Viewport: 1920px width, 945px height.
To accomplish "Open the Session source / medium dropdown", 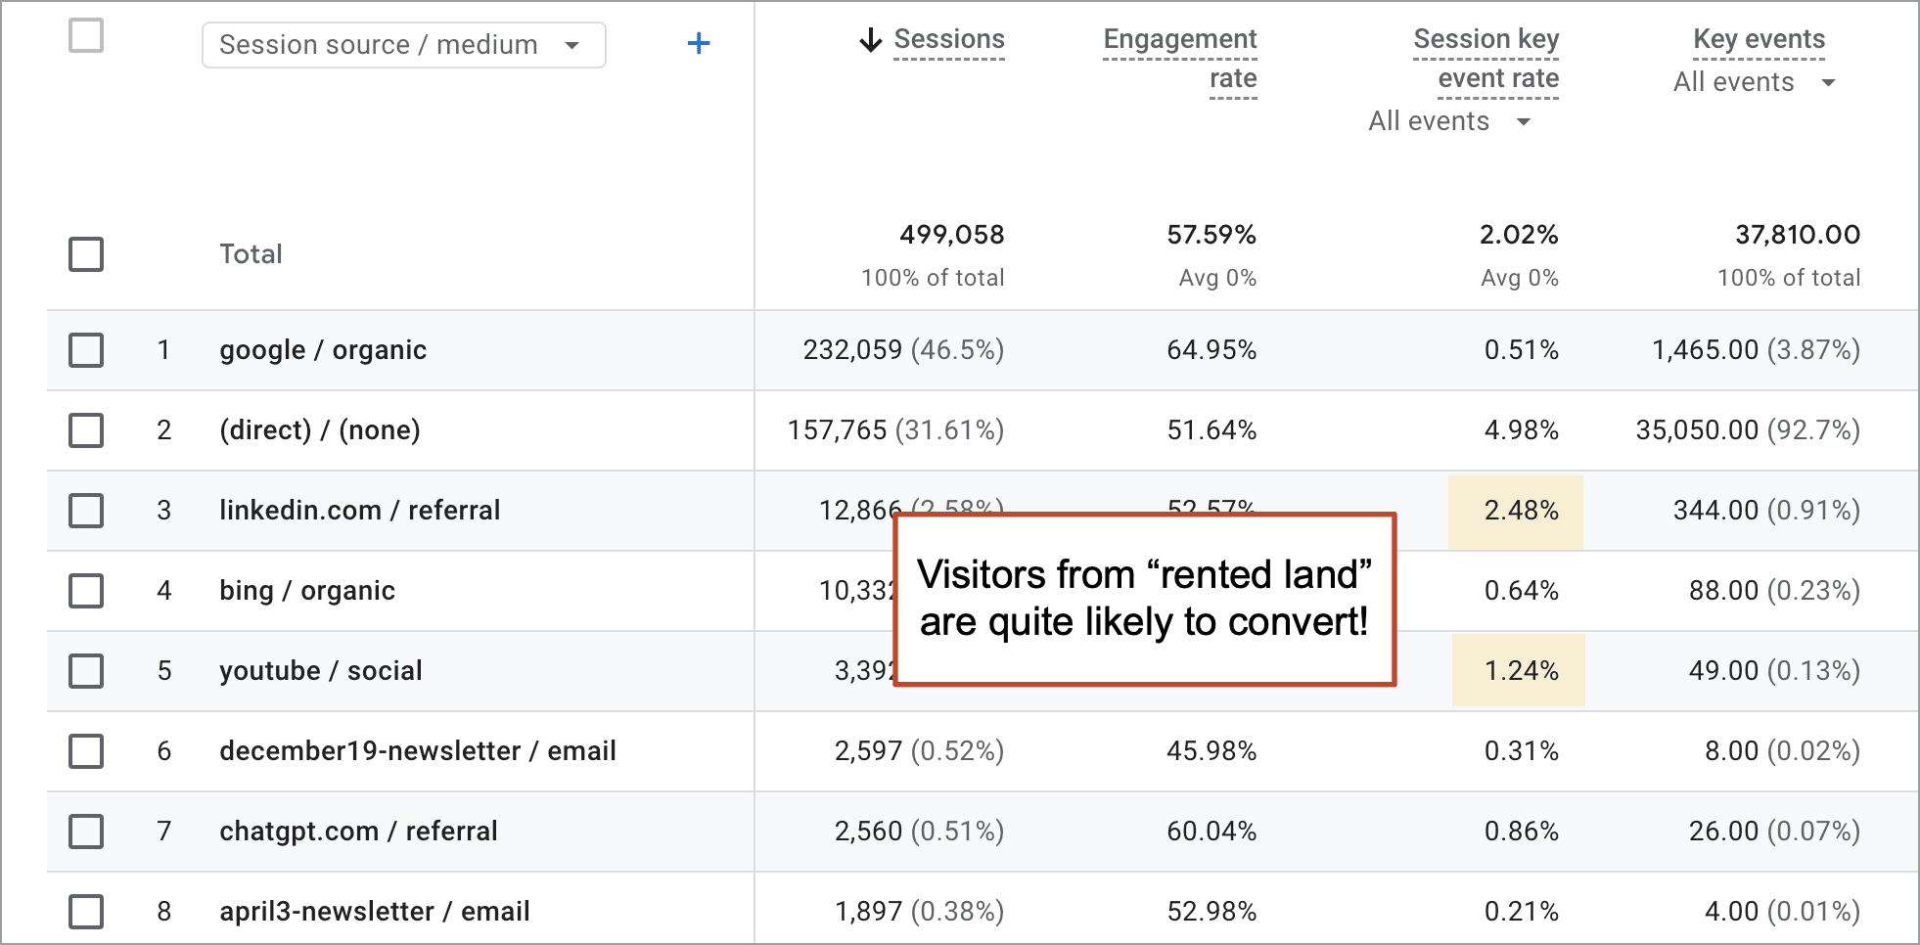I will (x=404, y=45).
